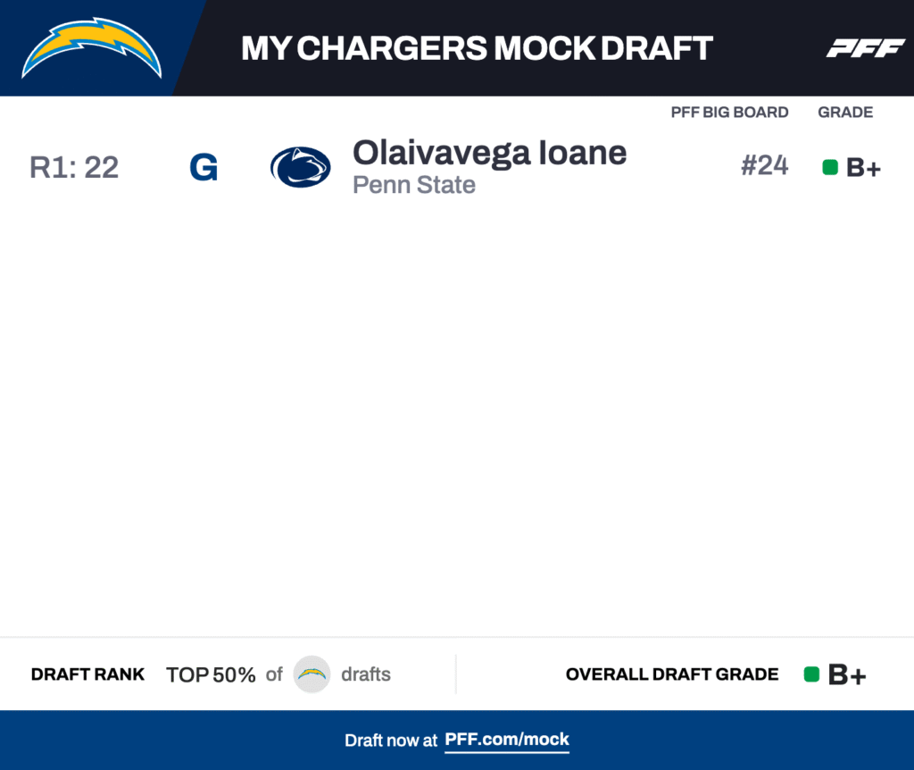Select player name Olaivavega Ioane
This screenshot has height=770, width=914.
(489, 153)
